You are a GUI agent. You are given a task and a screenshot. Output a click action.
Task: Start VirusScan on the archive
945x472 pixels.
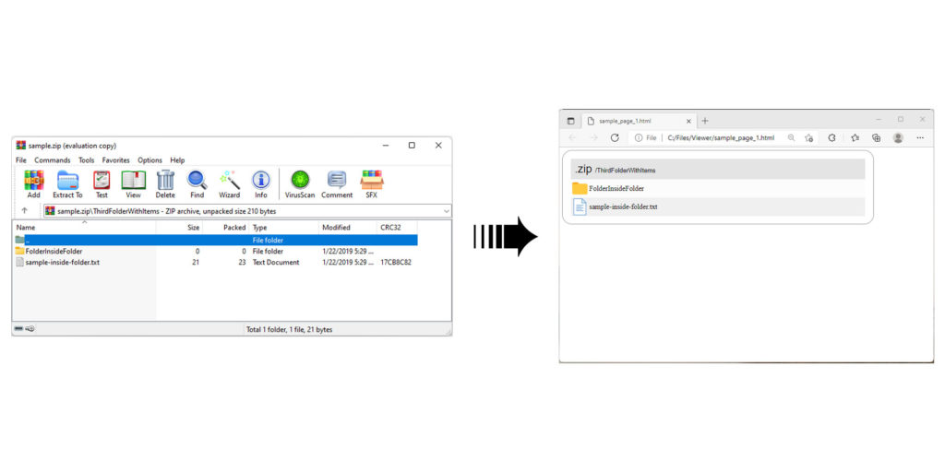(299, 183)
